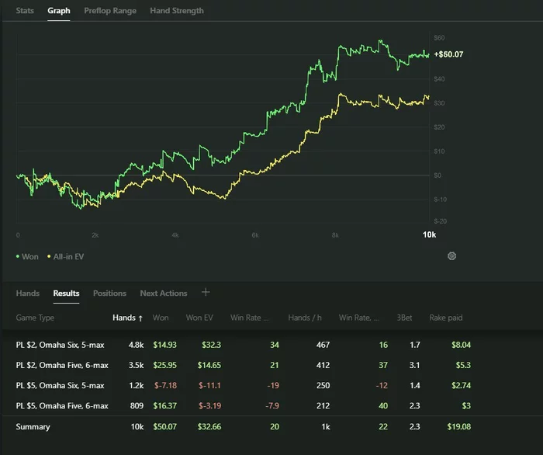This screenshot has height=455, width=543.
Task: Open graph settings gear icon
Action: (x=452, y=256)
